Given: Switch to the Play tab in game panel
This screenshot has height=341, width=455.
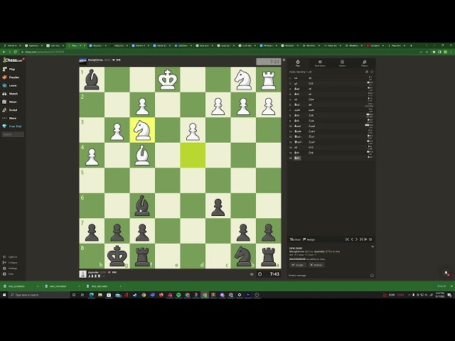Looking at the screenshot, I should pyautogui.click(x=298, y=63).
